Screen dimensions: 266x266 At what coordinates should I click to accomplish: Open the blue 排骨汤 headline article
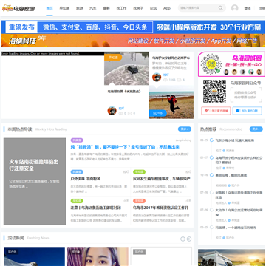[x=125, y=147]
